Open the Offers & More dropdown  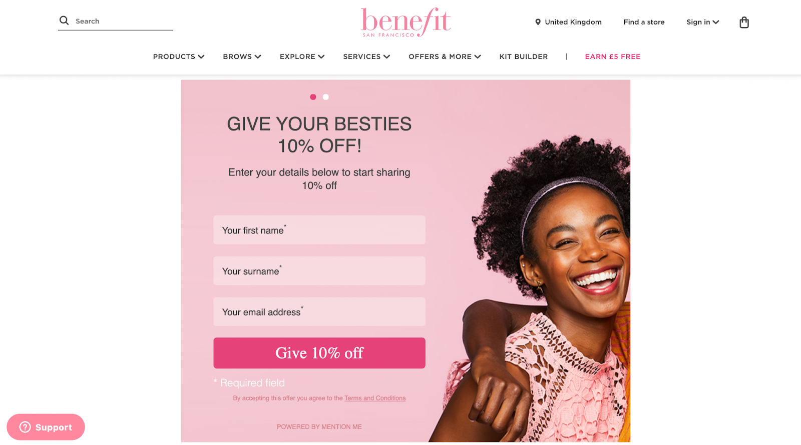pyautogui.click(x=445, y=56)
